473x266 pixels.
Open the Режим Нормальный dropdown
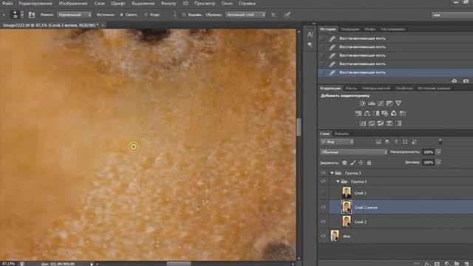74,15
